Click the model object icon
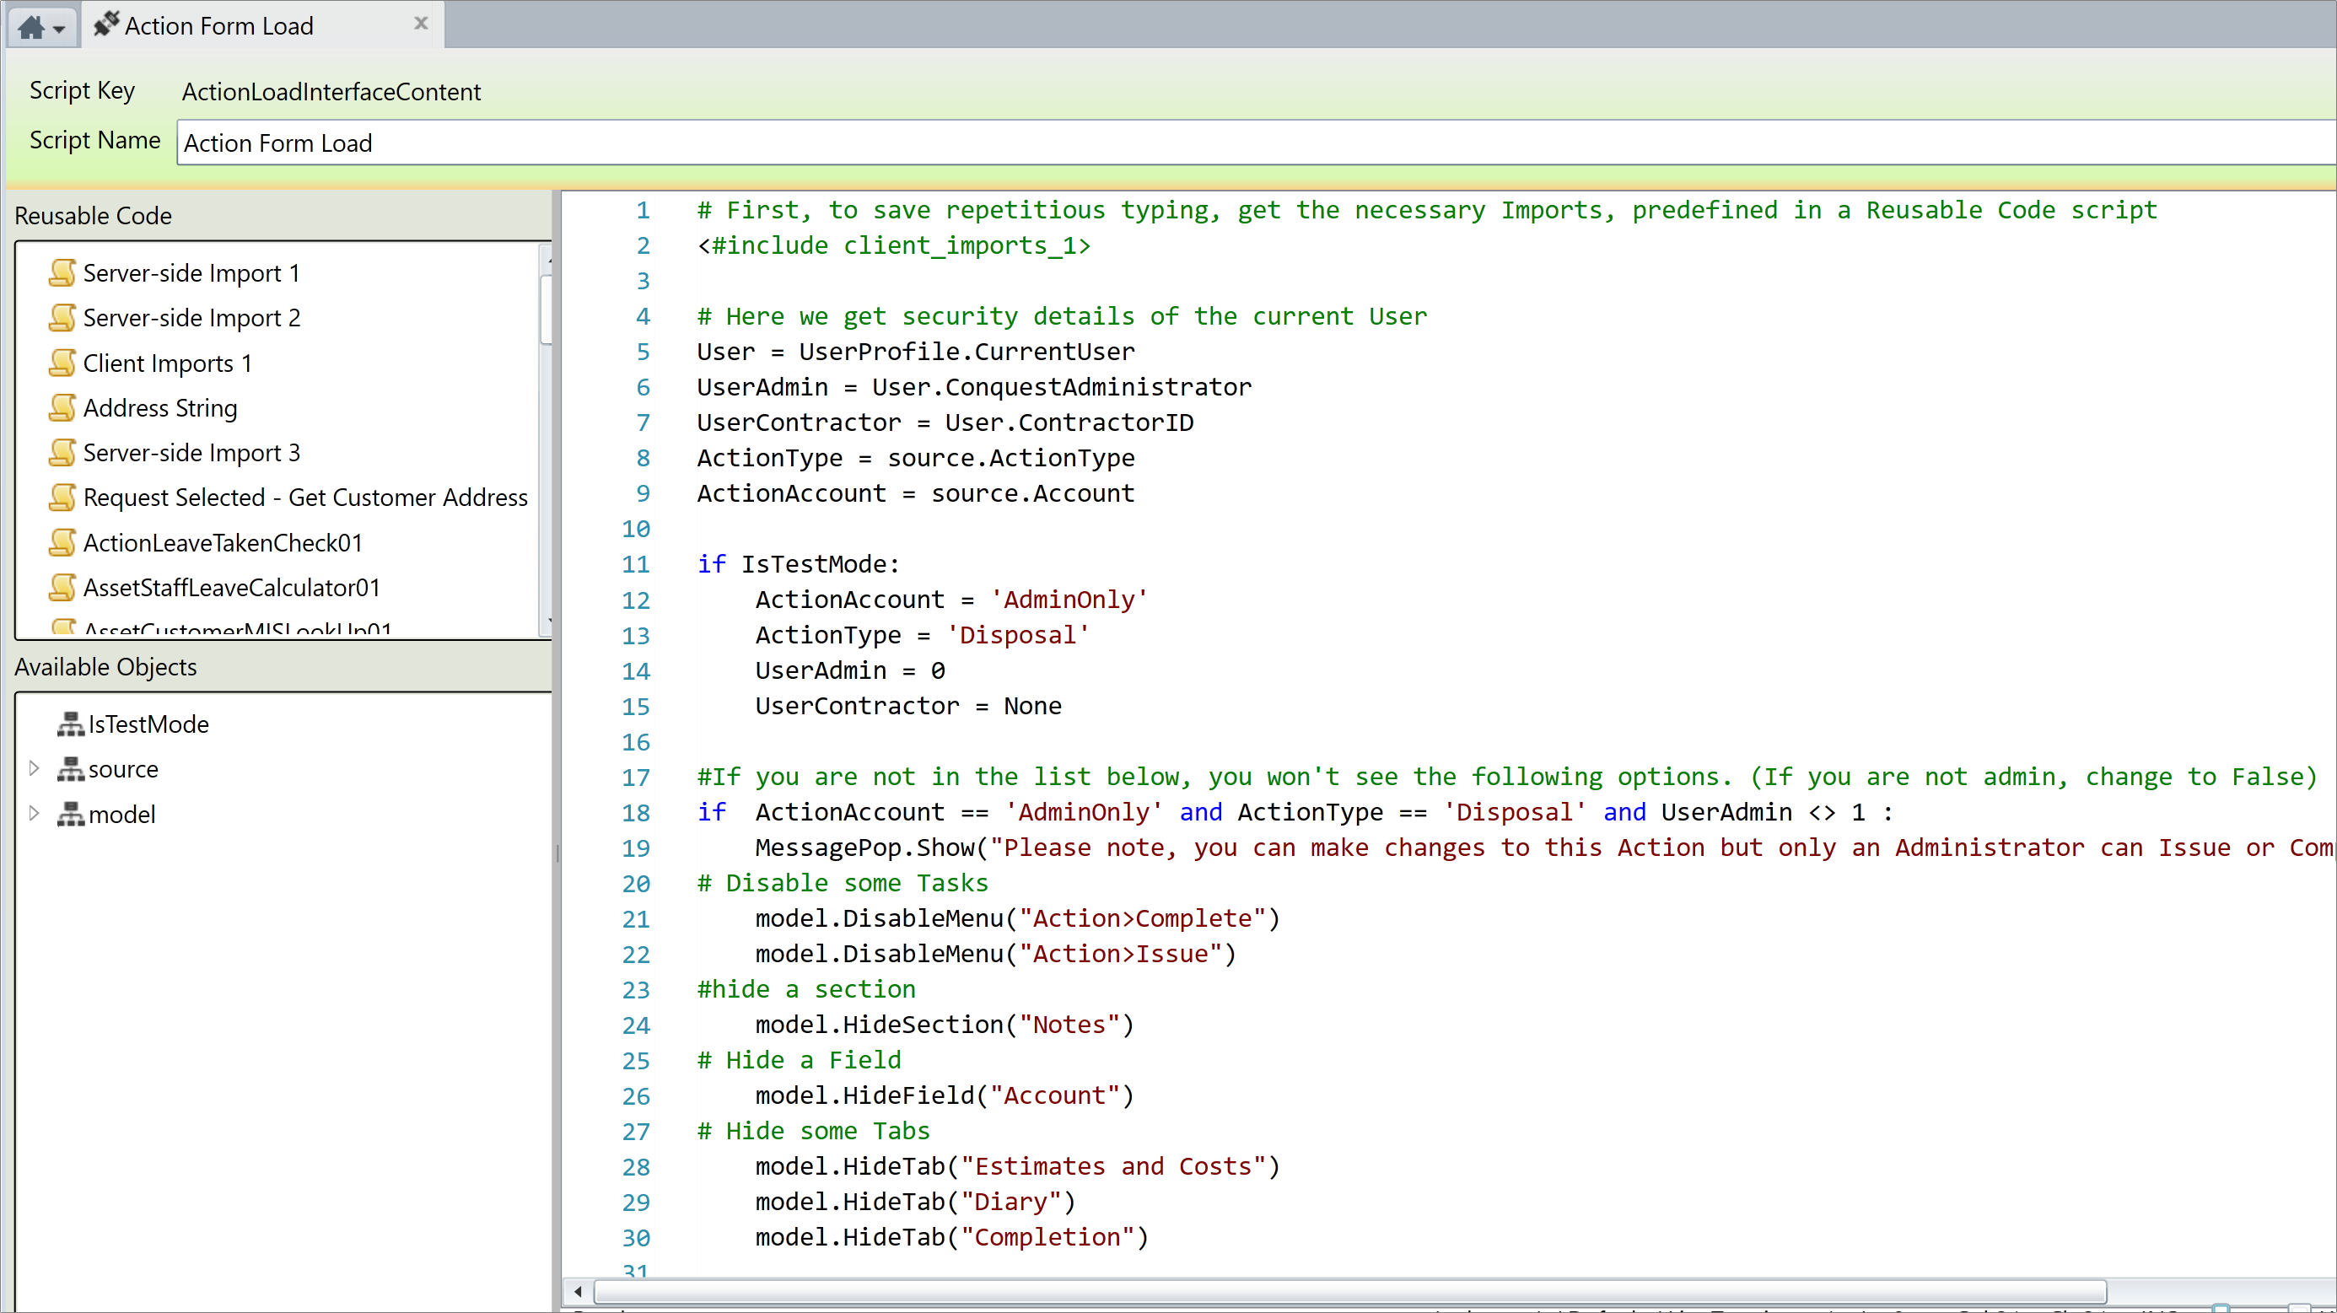The height and width of the screenshot is (1313, 2337). pyautogui.click(x=70, y=814)
